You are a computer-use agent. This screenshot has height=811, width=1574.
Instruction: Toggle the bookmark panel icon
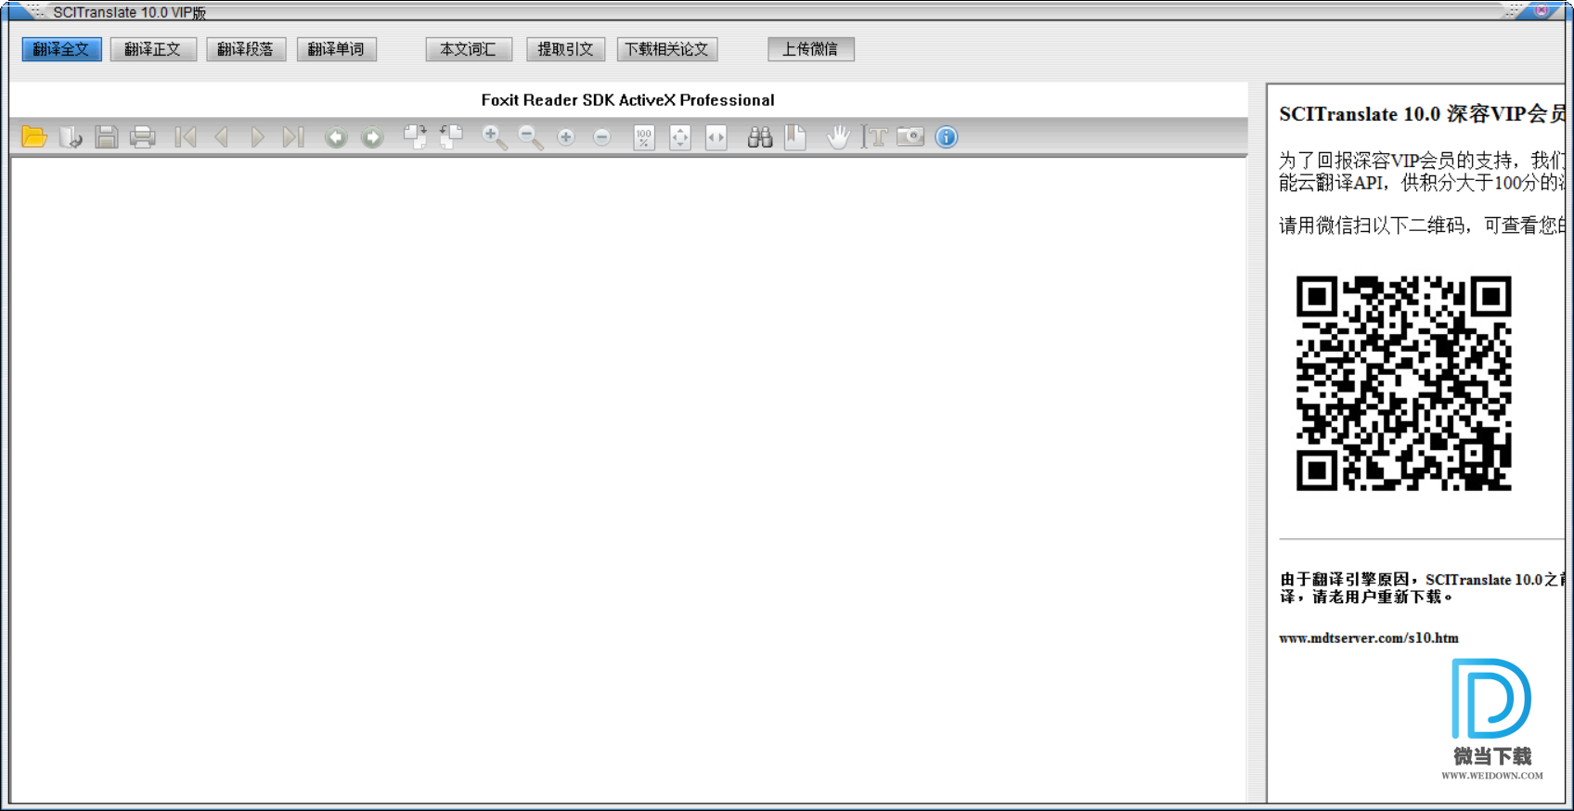click(x=795, y=137)
